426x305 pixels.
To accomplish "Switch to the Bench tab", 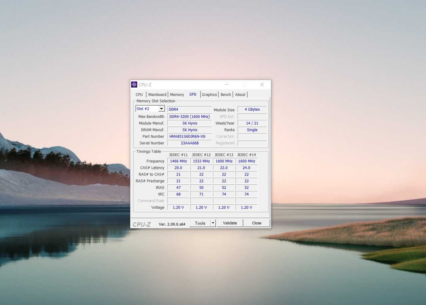I will (x=226, y=95).
